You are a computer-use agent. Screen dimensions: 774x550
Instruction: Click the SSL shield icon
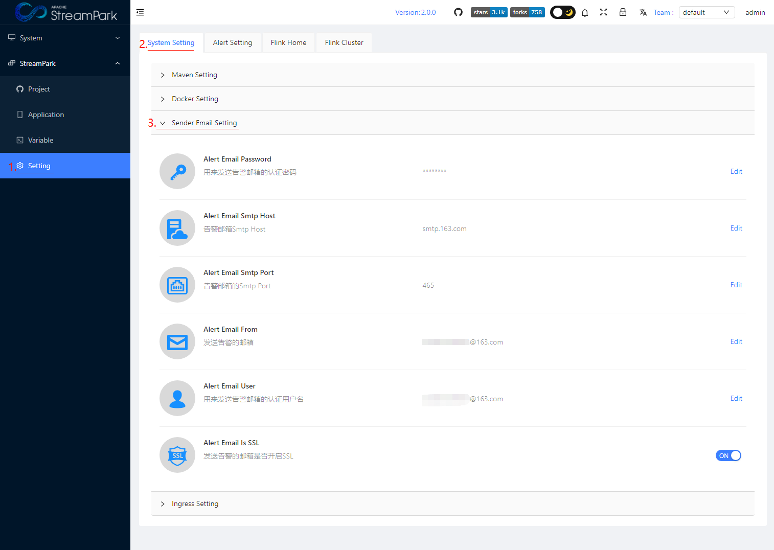(177, 455)
